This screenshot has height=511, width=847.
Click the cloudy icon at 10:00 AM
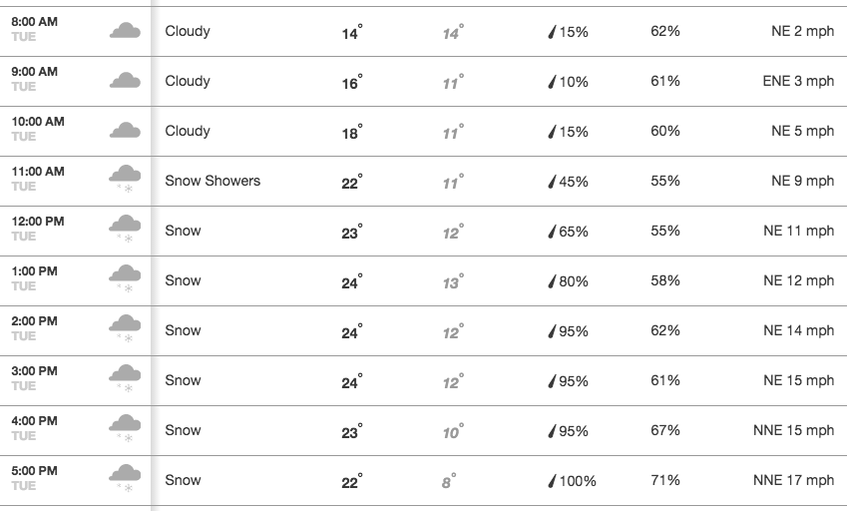[125, 130]
